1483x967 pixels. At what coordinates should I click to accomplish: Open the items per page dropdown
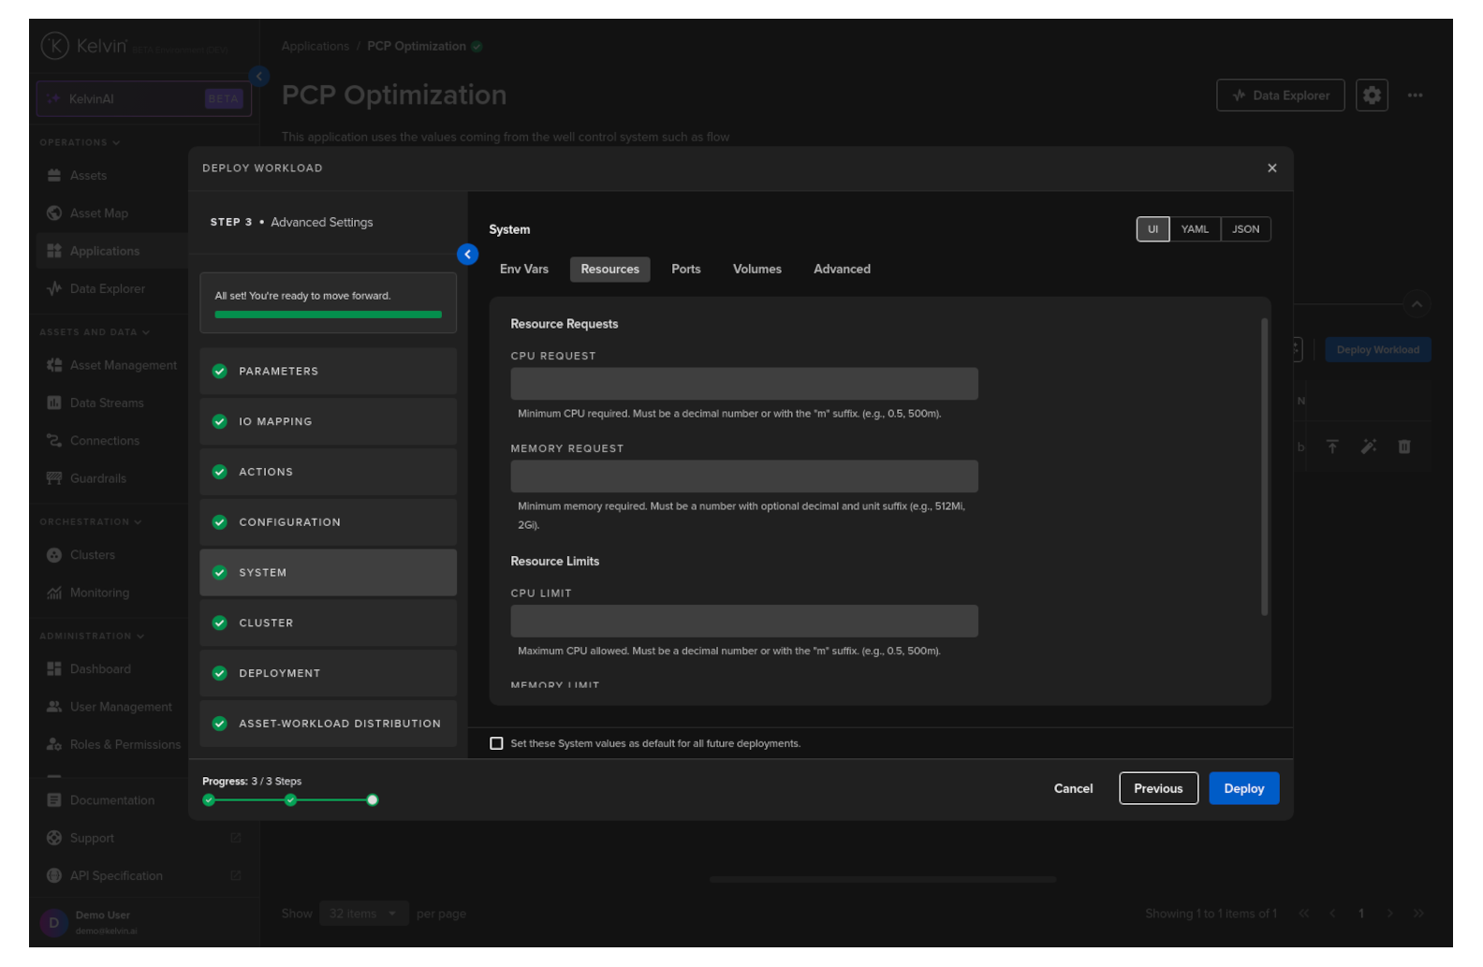(x=363, y=914)
